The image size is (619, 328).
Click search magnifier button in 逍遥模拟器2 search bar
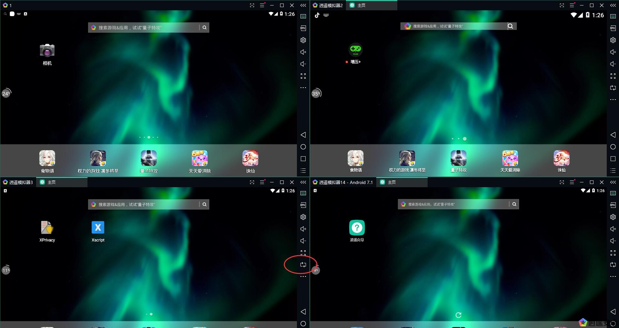point(510,26)
